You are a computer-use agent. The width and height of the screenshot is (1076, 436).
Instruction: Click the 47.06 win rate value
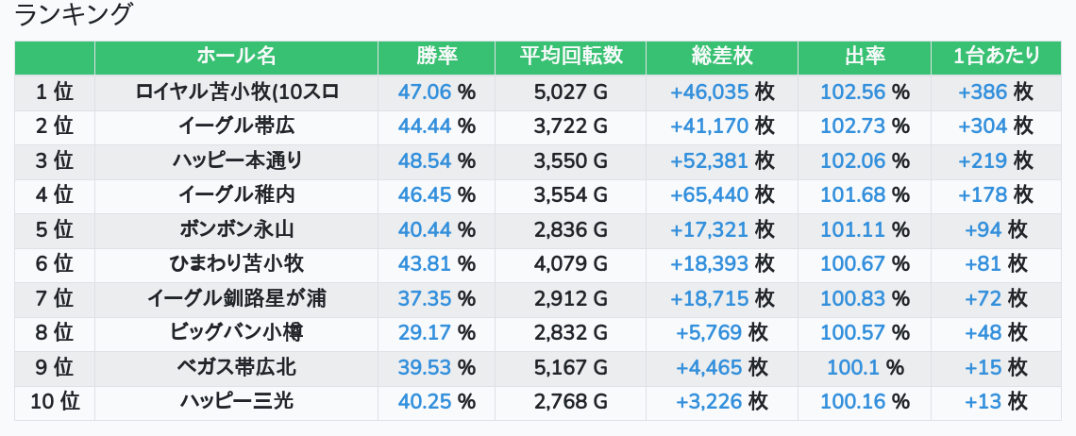pos(425,92)
